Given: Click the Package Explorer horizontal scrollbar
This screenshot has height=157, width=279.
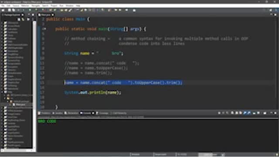Looking at the screenshot, I should tap(16, 150).
